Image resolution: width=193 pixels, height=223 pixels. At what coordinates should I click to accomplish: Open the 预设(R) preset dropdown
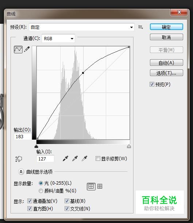(x=82, y=27)
